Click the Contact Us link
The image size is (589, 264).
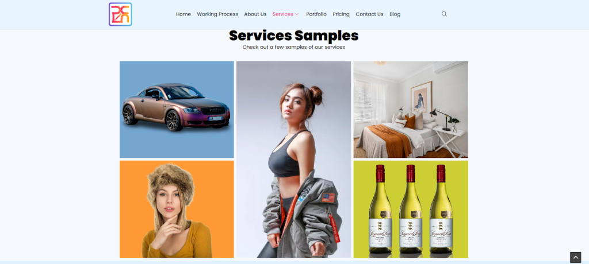[369, 14]
